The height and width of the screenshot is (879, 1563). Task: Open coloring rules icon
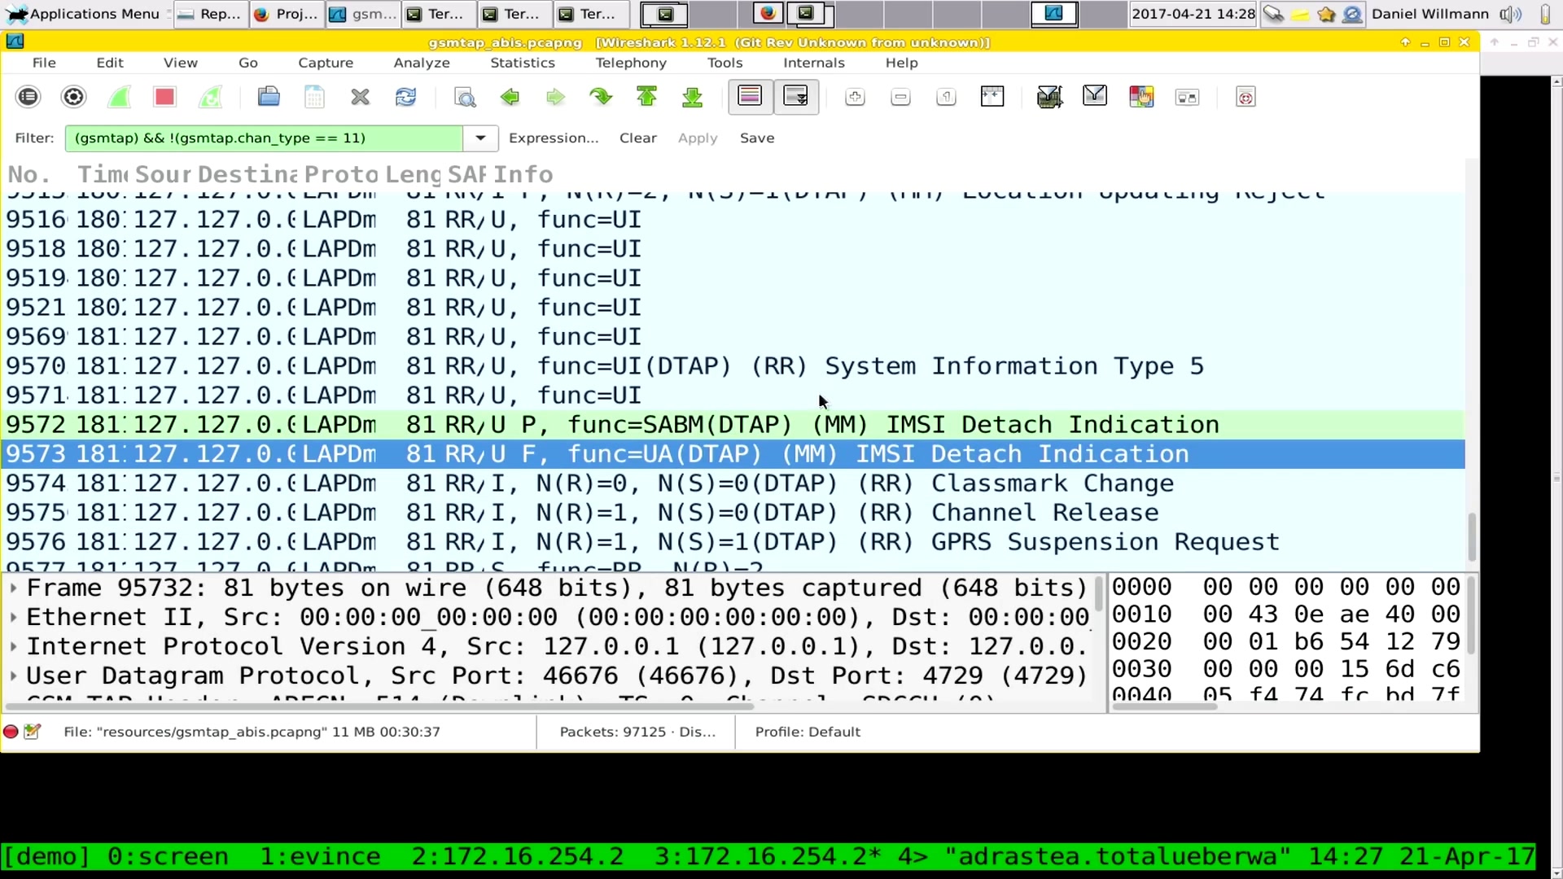coord(1141,98)
